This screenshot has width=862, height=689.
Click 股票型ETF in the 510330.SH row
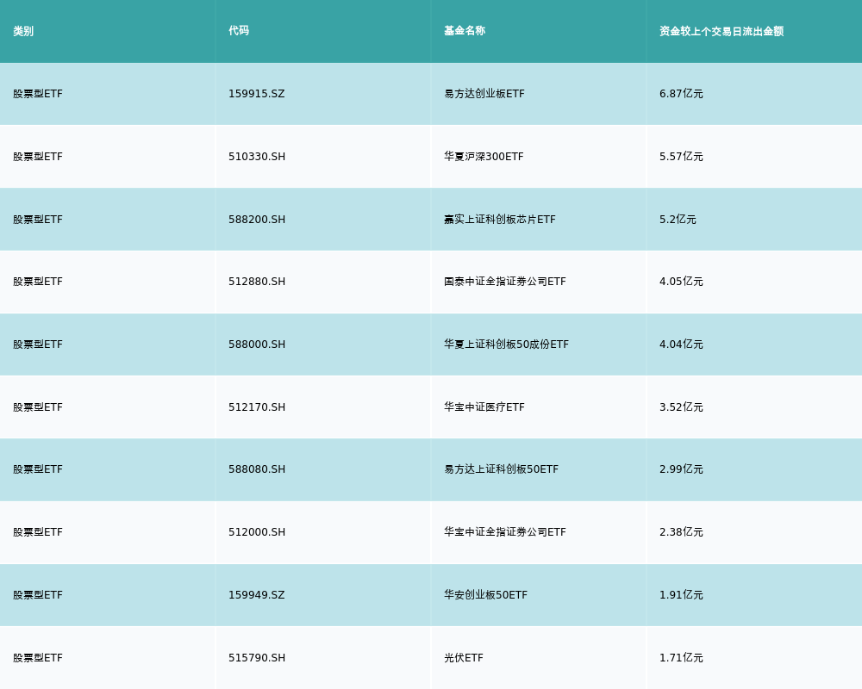pyautogui.click(x=38, y=157)
